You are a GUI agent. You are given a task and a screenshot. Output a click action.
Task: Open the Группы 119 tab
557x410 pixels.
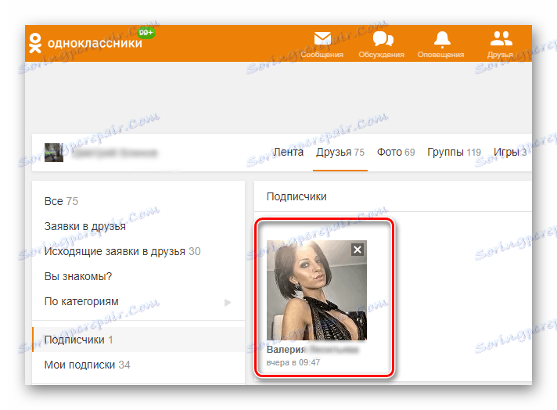click(454, 152)
